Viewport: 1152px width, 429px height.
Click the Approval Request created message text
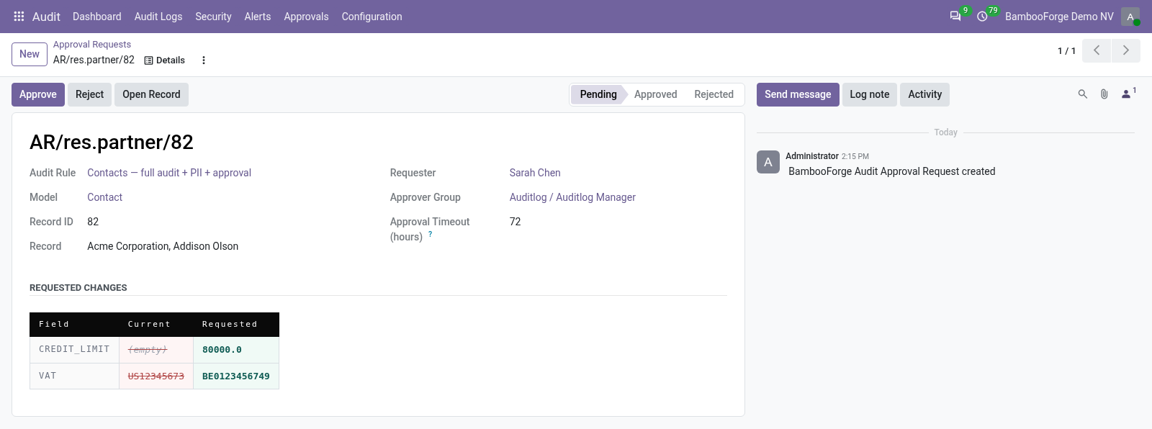pos(892,171)
